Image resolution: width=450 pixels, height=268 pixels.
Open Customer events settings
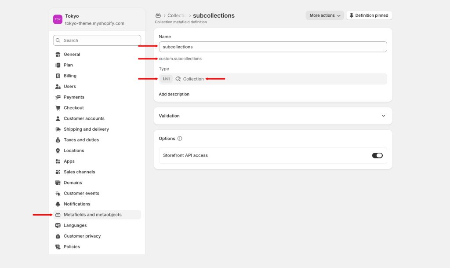pos(97,193)
